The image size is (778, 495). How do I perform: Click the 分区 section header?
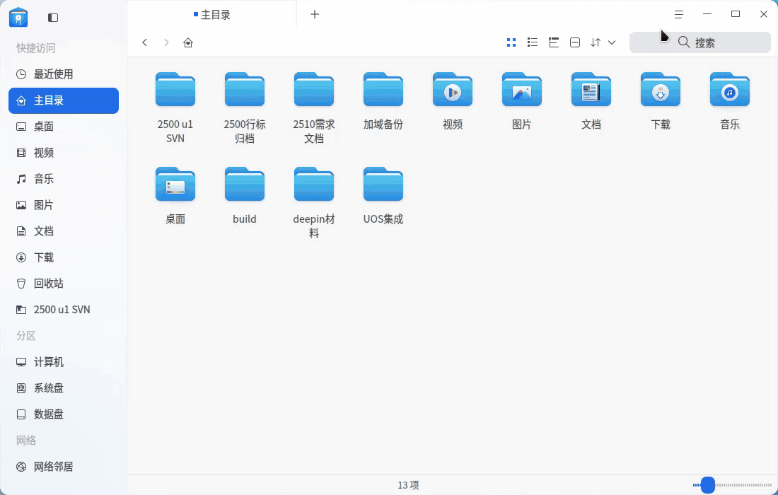coord(25,336)
